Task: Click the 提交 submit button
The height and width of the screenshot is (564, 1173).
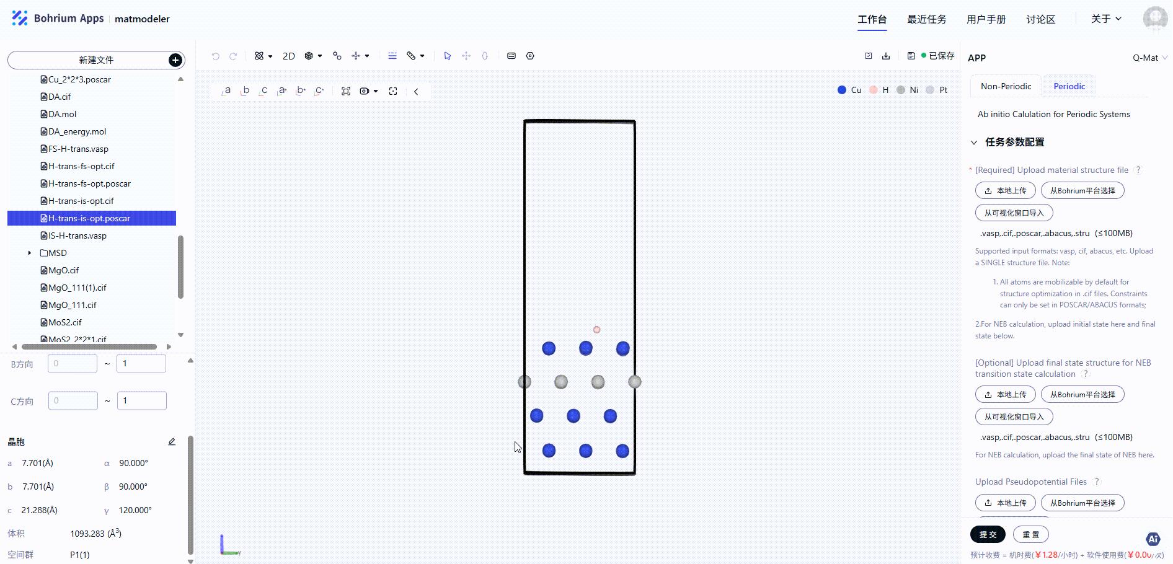Action: click(988, 534)
